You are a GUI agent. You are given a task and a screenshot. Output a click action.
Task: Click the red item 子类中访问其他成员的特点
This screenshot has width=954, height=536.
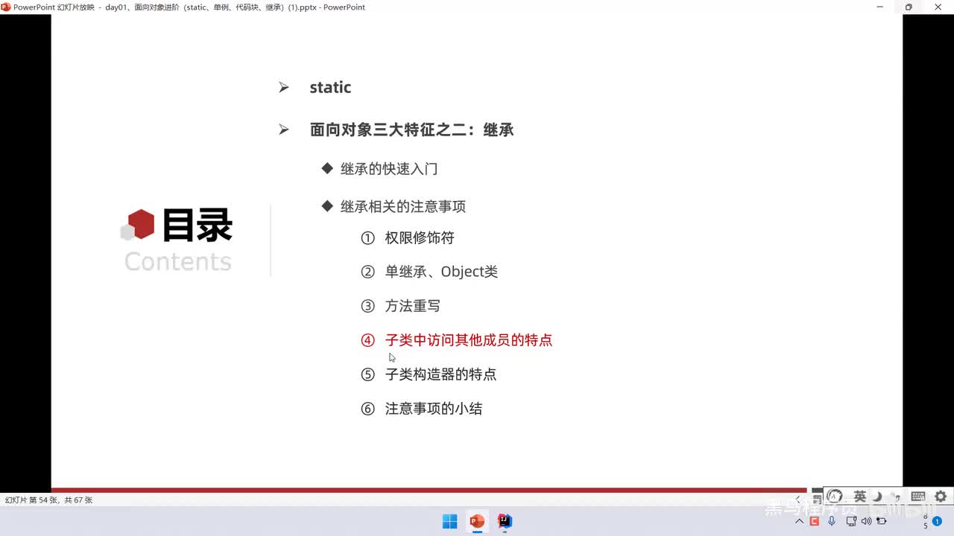469,340
